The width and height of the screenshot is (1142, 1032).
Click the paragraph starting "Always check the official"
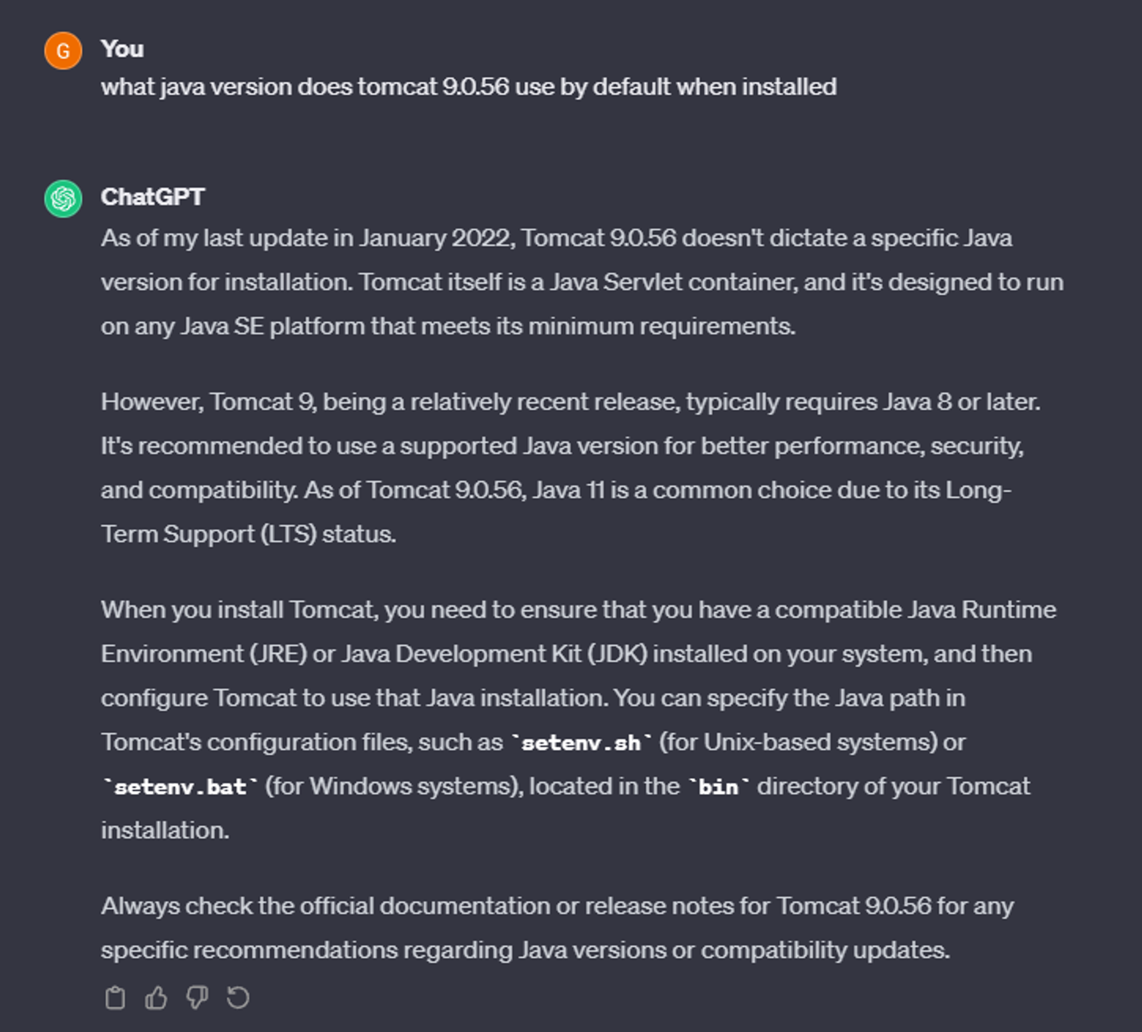click(557, 928)
